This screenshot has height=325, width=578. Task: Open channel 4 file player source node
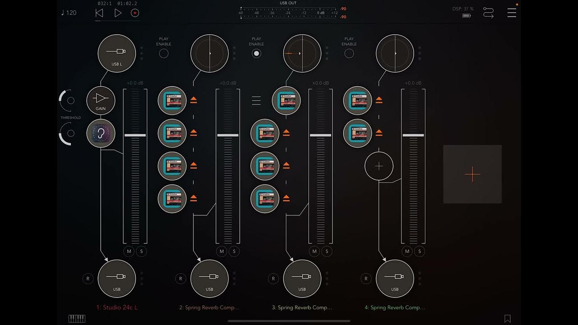point(395,53)
